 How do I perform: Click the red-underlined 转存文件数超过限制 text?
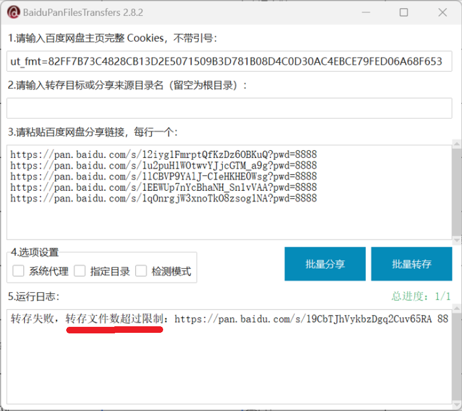[x=115, y=320]
